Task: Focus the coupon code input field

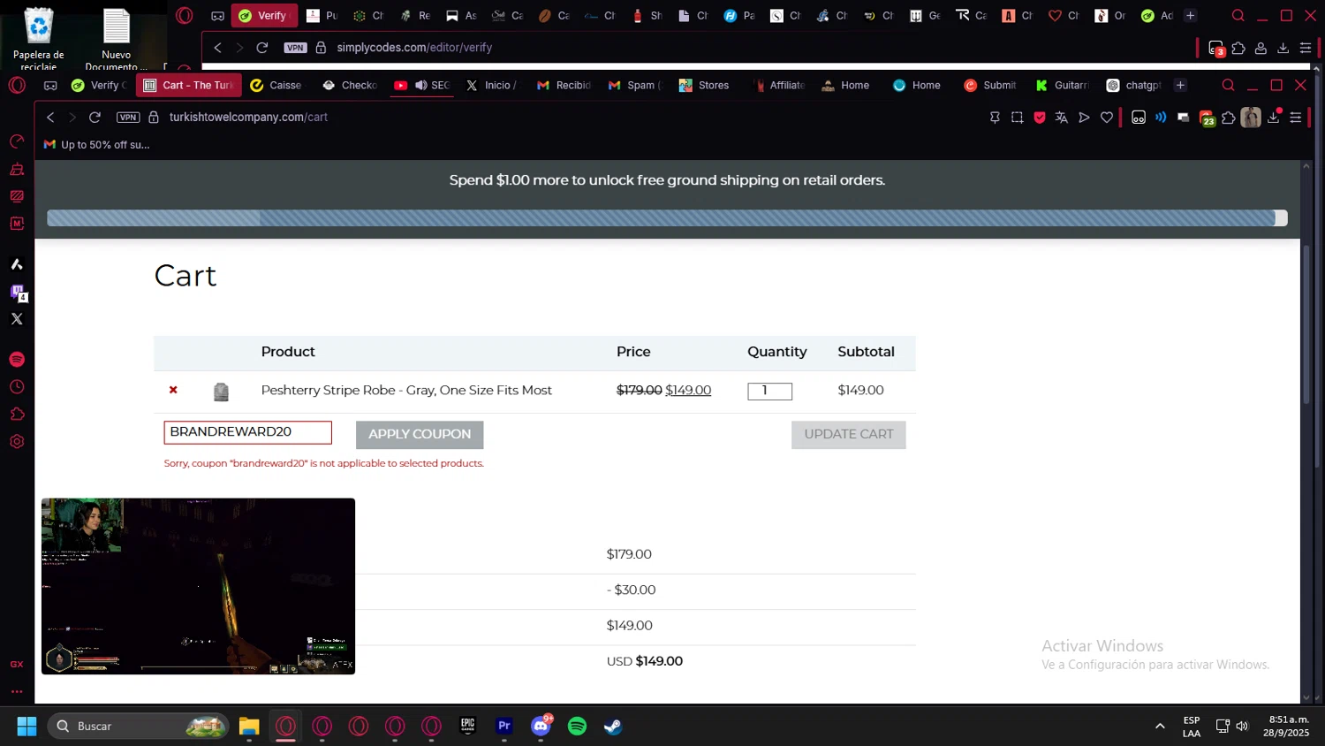Action: [x=248, y=432]
